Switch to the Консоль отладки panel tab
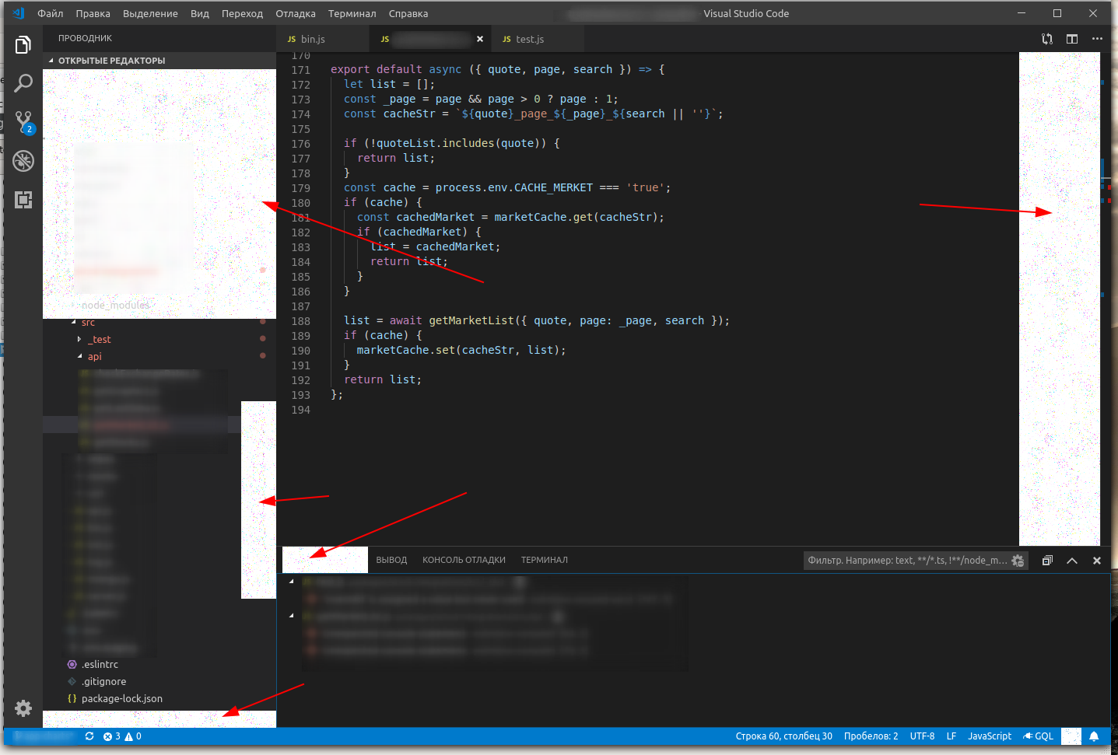The image size is (1118, 755). [464, 561]
